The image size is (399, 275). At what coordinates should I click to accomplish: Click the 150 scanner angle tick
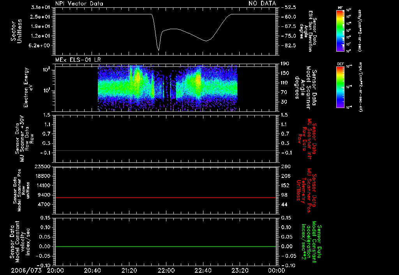pos(285,73)
